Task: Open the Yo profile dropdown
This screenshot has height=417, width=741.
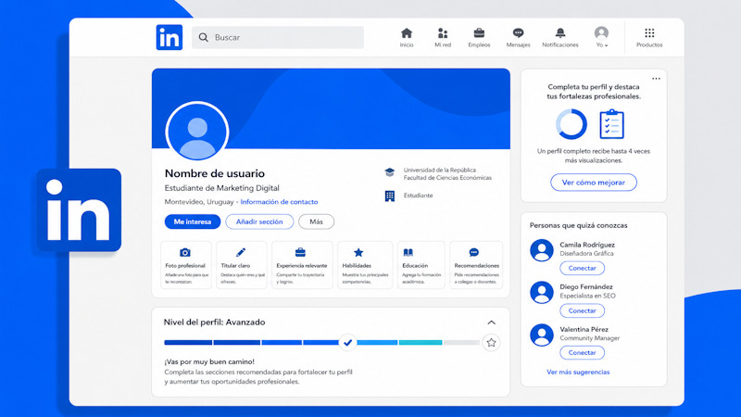Action: 601,37
